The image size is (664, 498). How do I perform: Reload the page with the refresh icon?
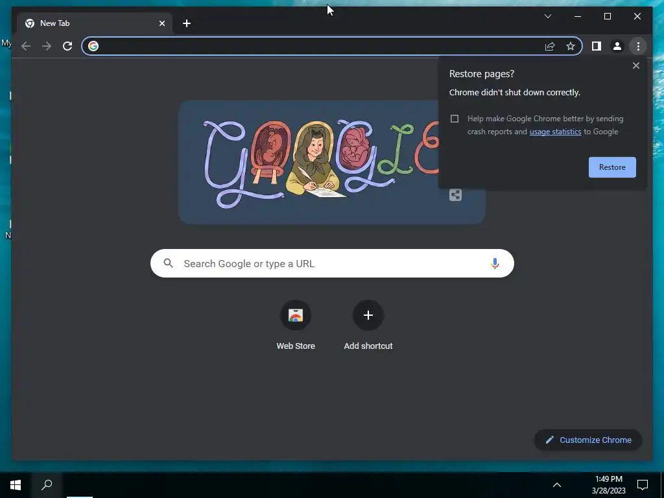tap(67, 46)
